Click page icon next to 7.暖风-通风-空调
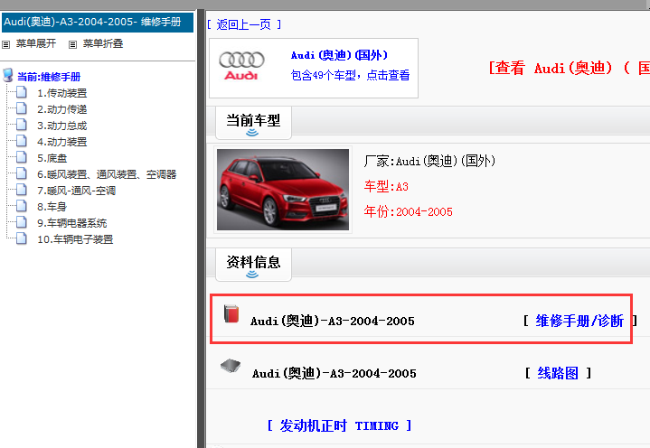The image size is (650, 448). pyautogui.click(x=22, y=189)
